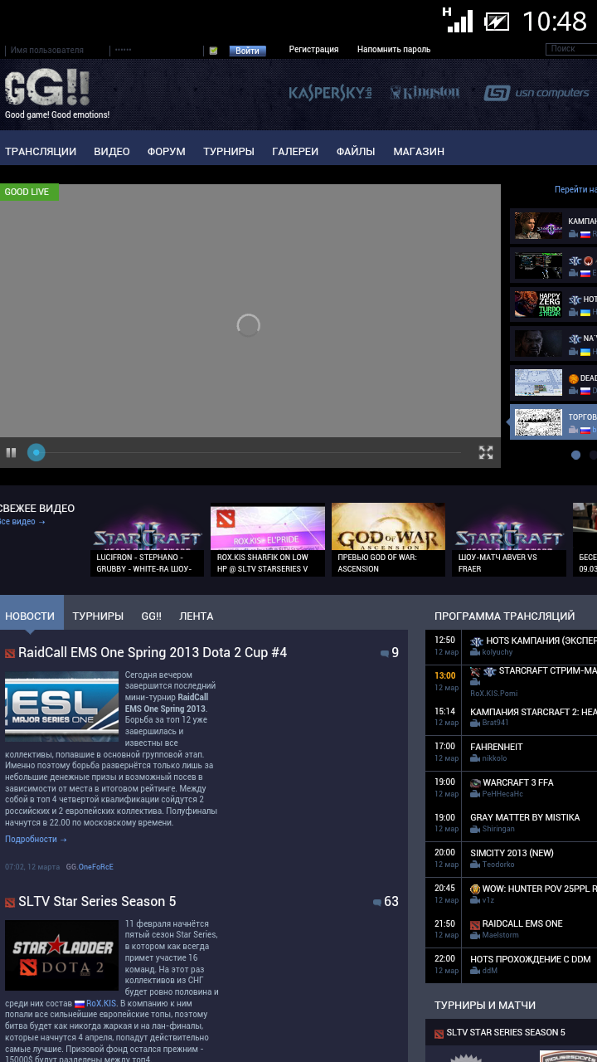The image size is (597, 1062).
Task: Open the Напомнить пароль link
Action: [394, 50]
